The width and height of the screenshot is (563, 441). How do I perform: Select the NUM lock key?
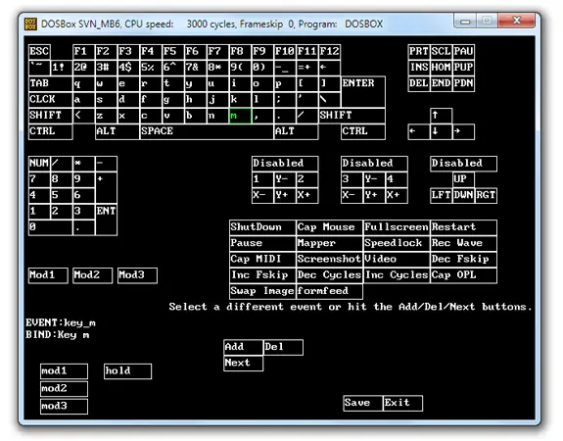(x=39, y=164)
